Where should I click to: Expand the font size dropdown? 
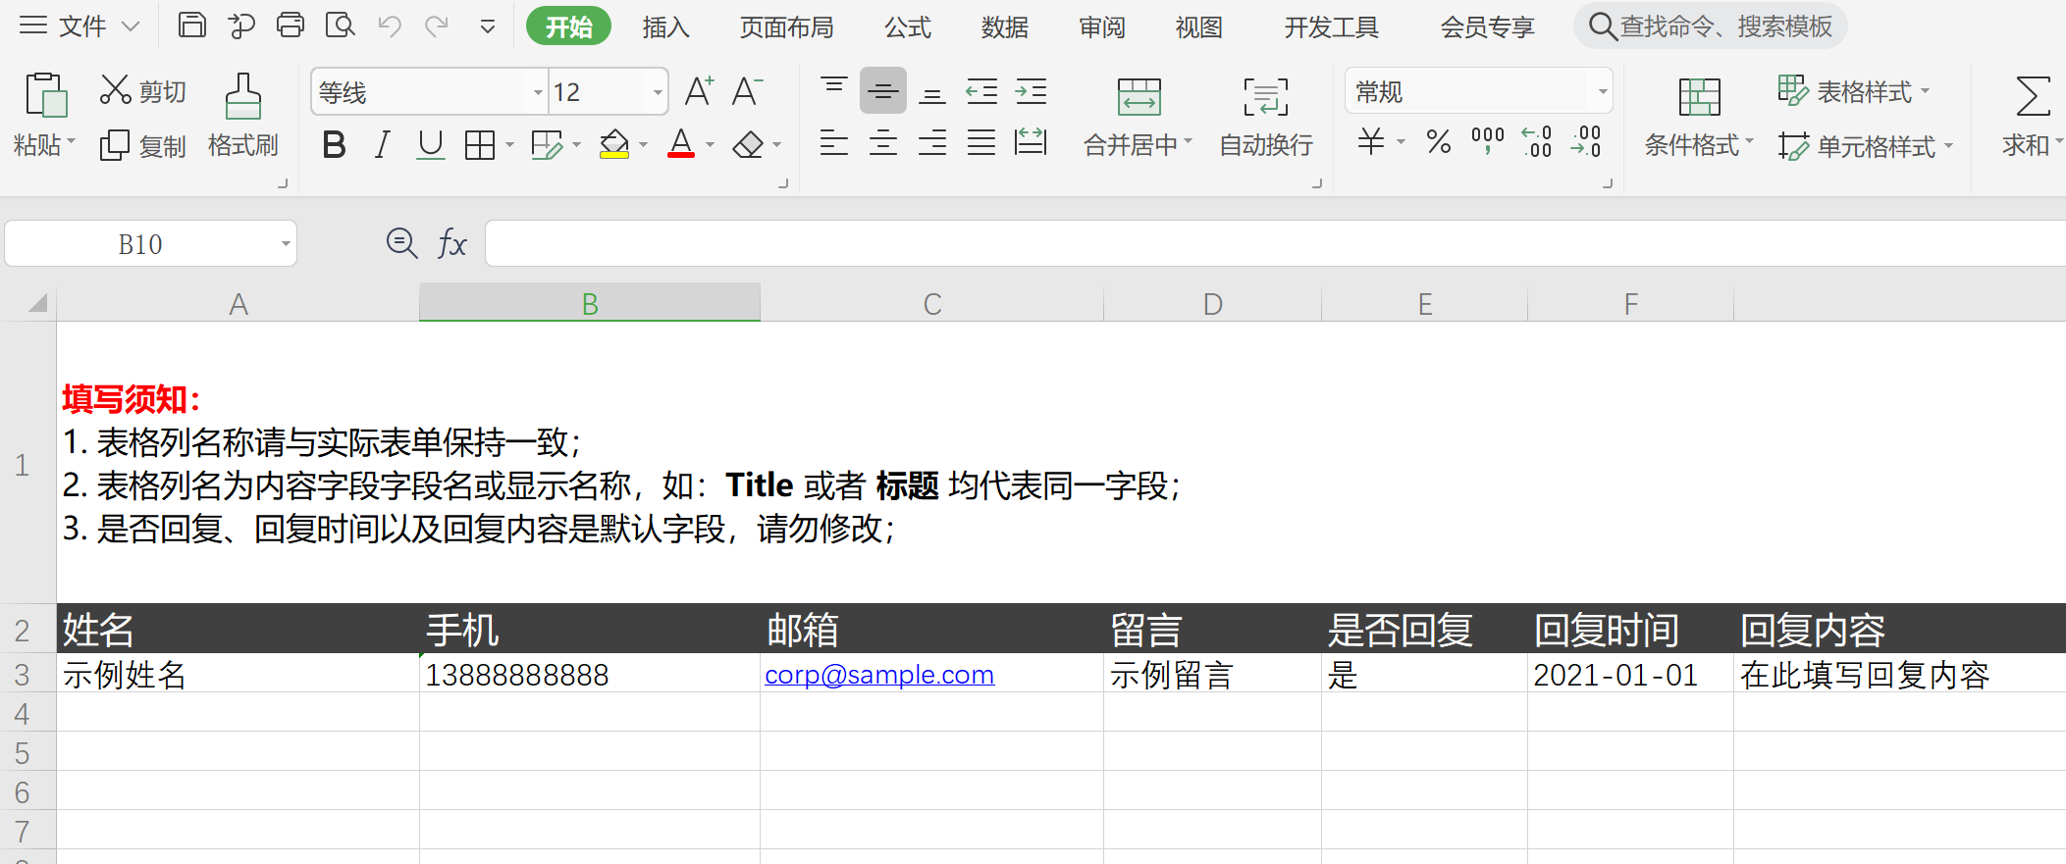[657, 93]
